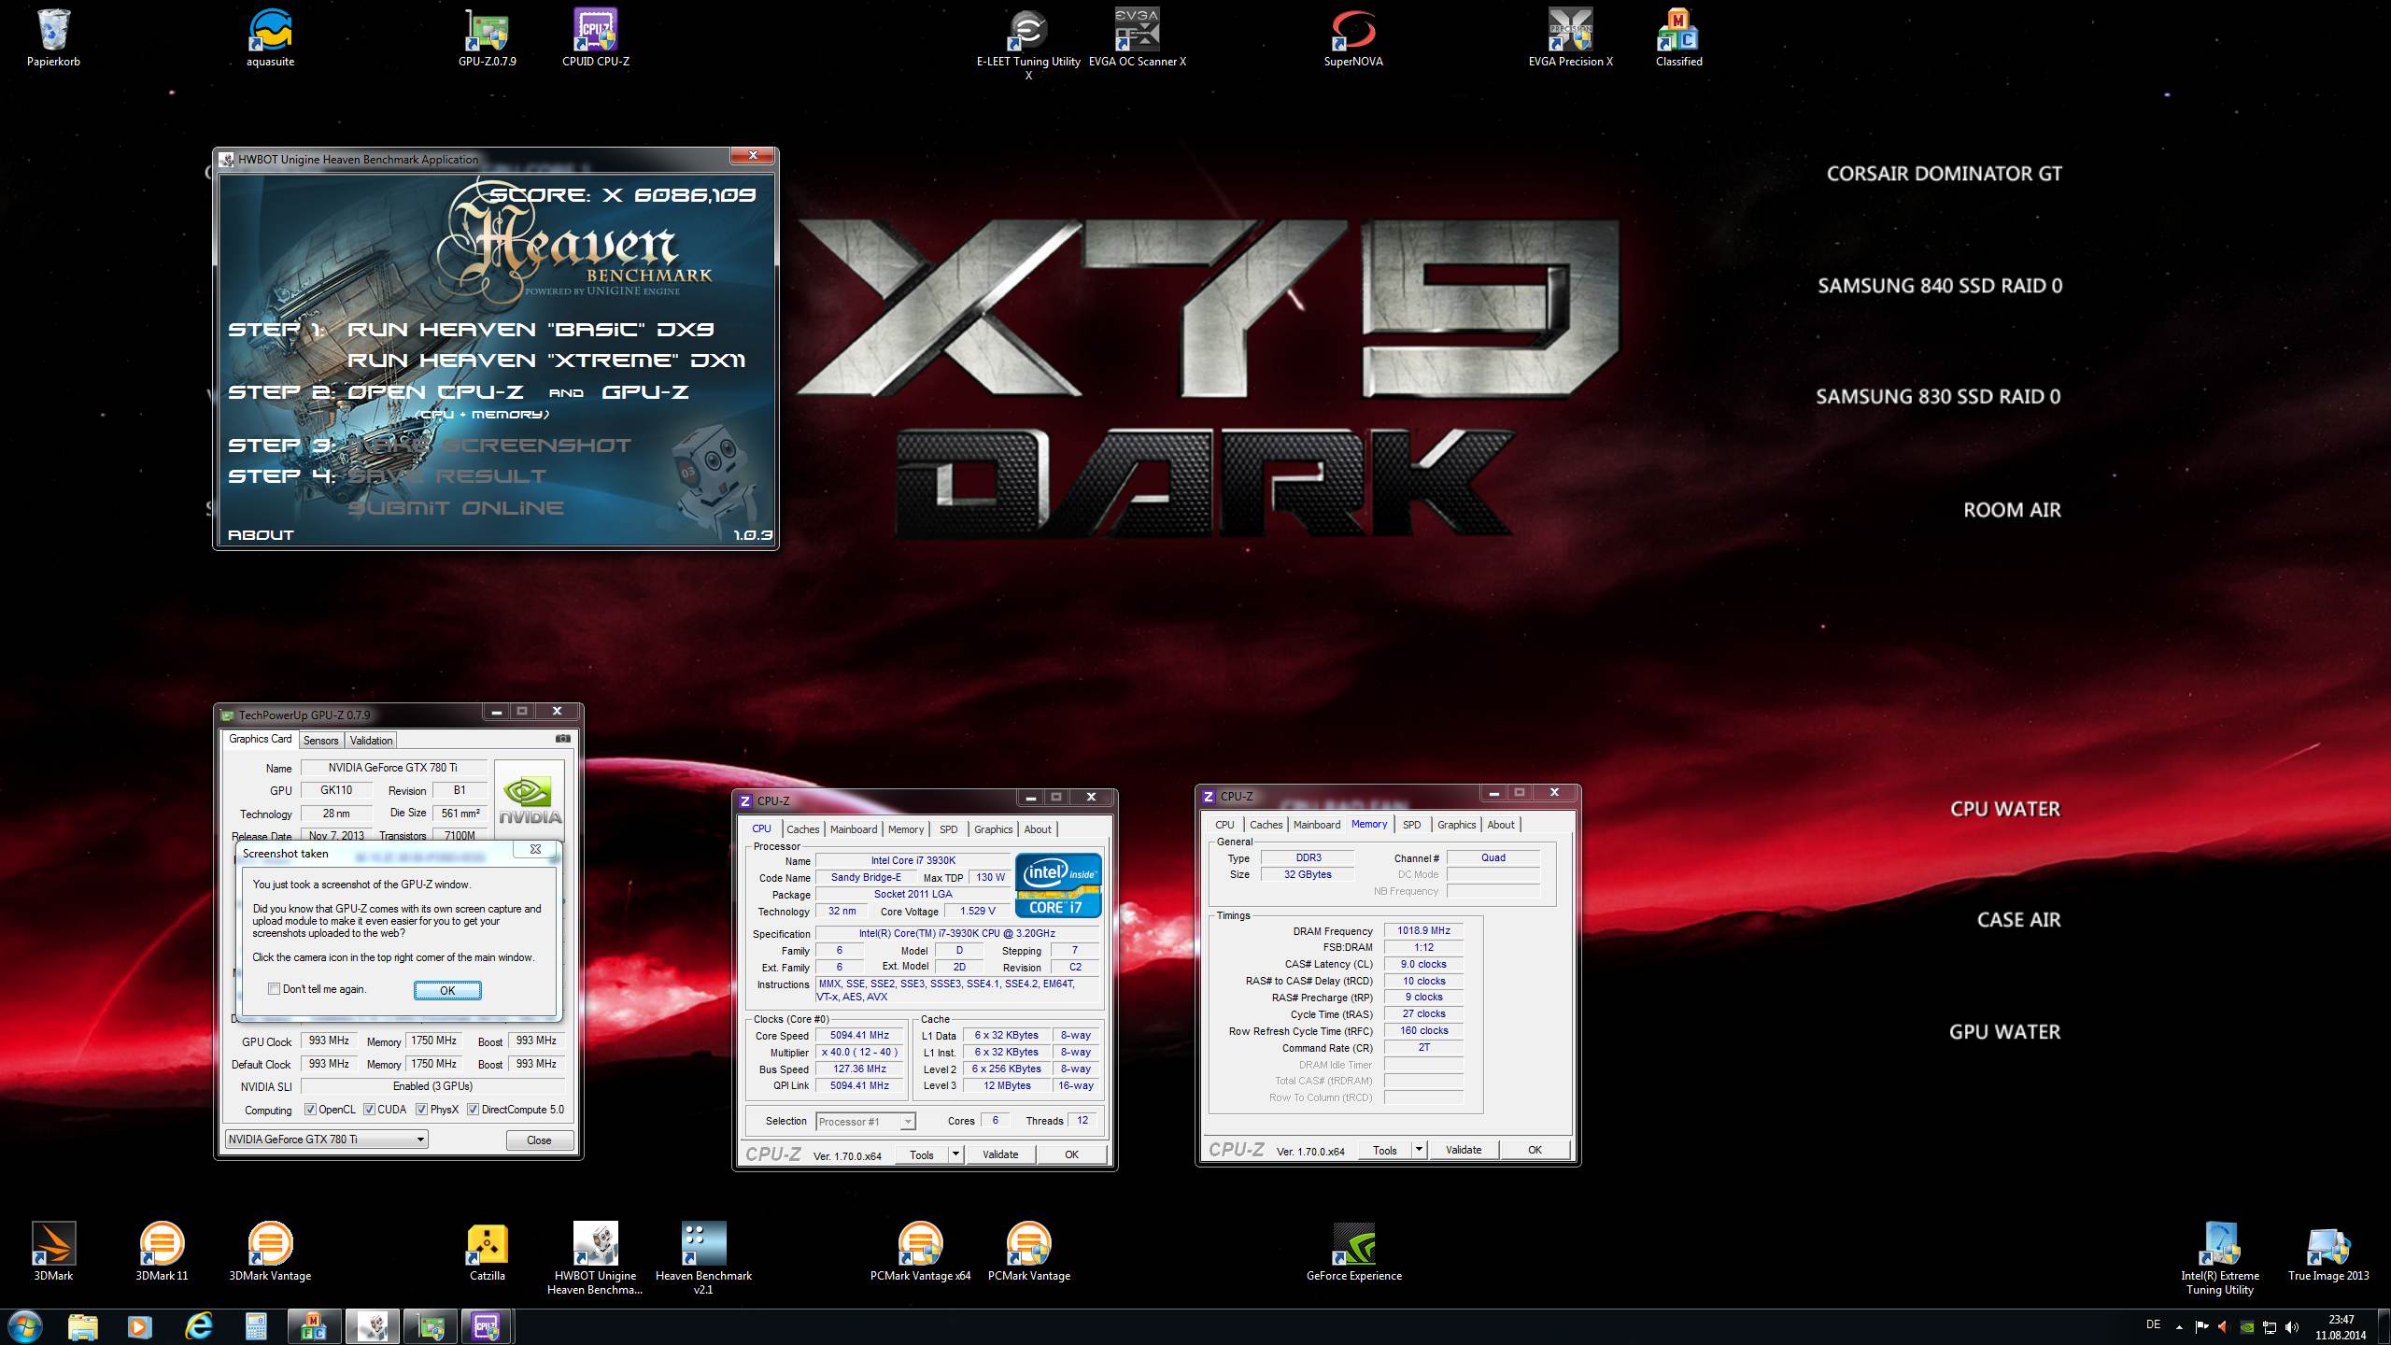Launch aquasuite desktop shortcut
Image resolution: width=2391 pixels, height=1345 pixels.
point(270,37)
